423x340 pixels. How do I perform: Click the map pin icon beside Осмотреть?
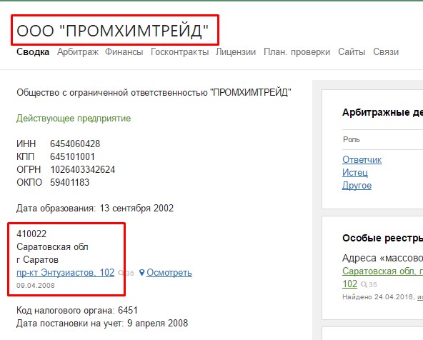(x=142, y=273)
